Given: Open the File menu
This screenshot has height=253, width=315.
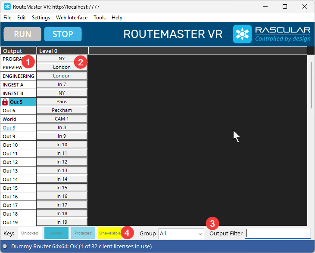Looking at the screenshot, I should point(7,18).
